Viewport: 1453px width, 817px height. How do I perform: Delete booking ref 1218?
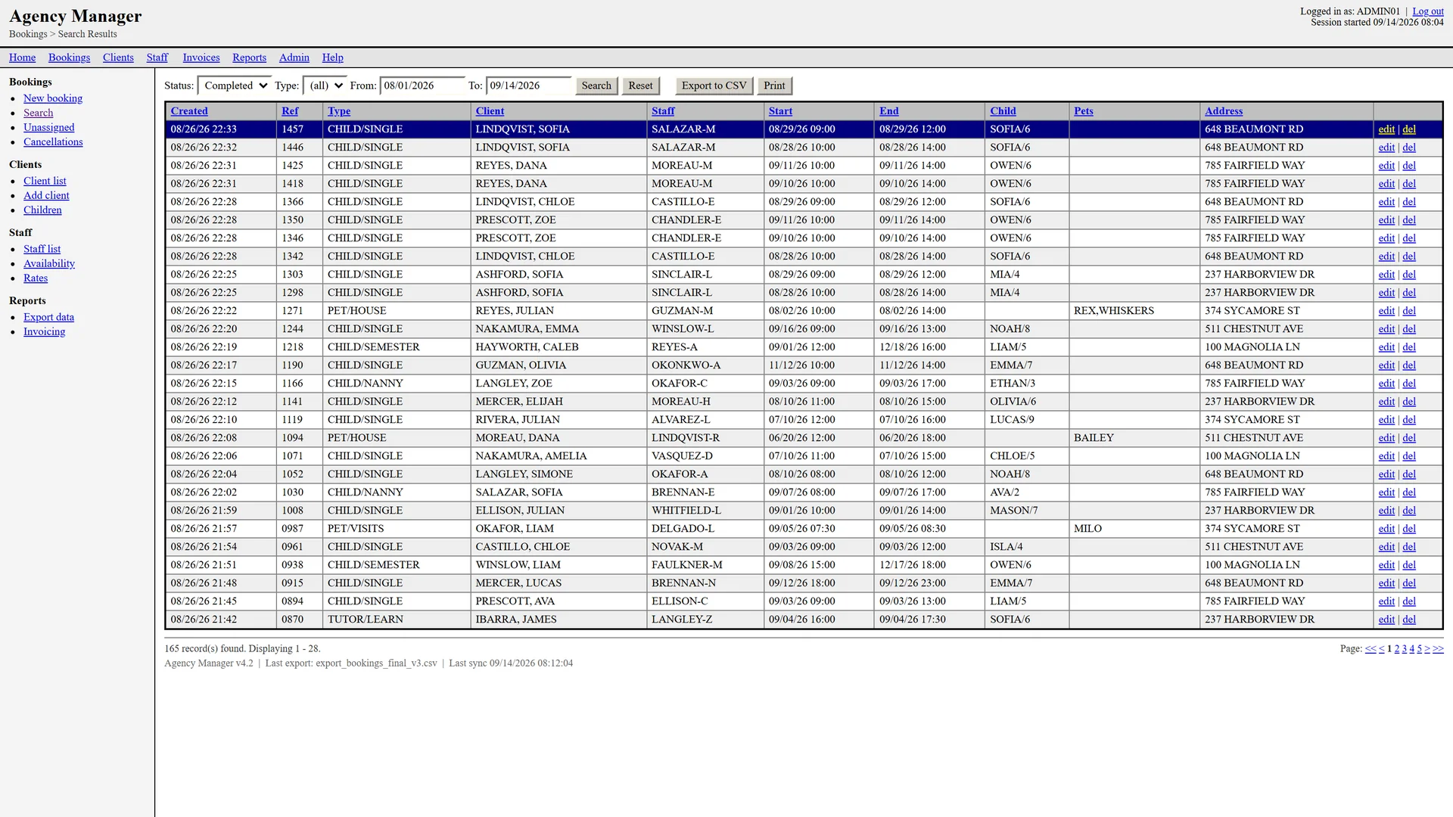tap(1409, 347)
